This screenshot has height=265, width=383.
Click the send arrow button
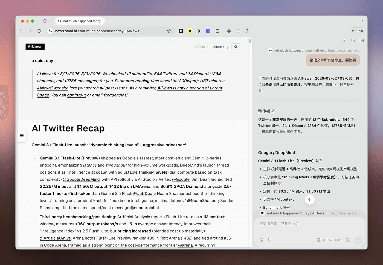(x=358, y=240)
